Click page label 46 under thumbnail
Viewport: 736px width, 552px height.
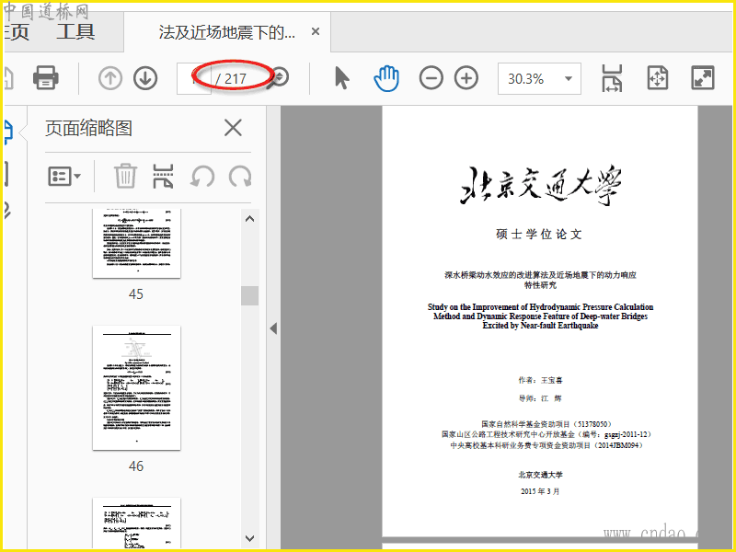pos(136,466)
